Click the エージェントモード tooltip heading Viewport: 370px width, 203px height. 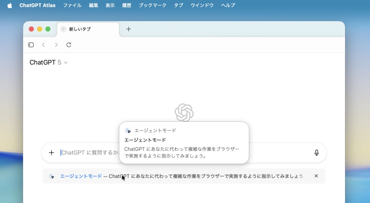click(x=145, y=140)
